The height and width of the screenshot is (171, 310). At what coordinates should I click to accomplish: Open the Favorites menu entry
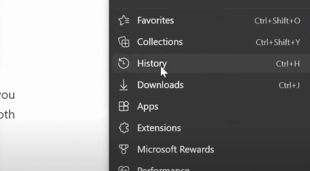point(209,20)
